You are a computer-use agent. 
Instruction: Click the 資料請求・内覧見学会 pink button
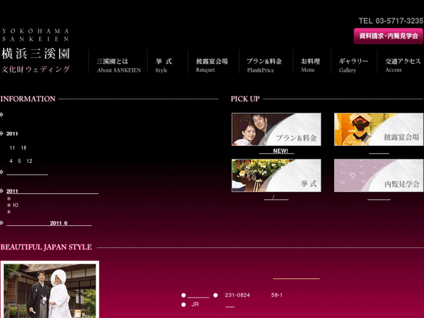coord(388,36)
